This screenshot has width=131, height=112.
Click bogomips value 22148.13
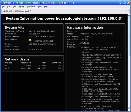coord(85,43)
